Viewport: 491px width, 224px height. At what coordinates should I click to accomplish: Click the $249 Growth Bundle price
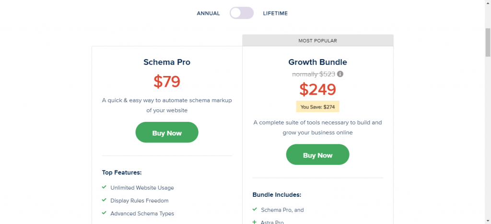coord(317,89)
